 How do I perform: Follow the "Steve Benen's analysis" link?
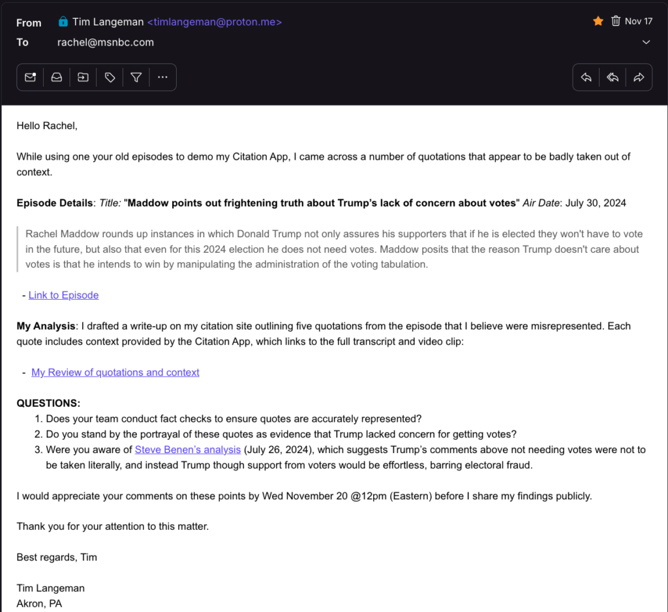[x=188, y=450]
